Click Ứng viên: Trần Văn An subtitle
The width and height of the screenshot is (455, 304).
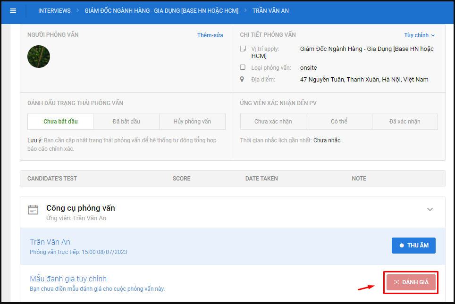point(76,218)
